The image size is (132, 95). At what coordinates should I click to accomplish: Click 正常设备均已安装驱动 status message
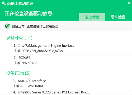click(43, 26)
